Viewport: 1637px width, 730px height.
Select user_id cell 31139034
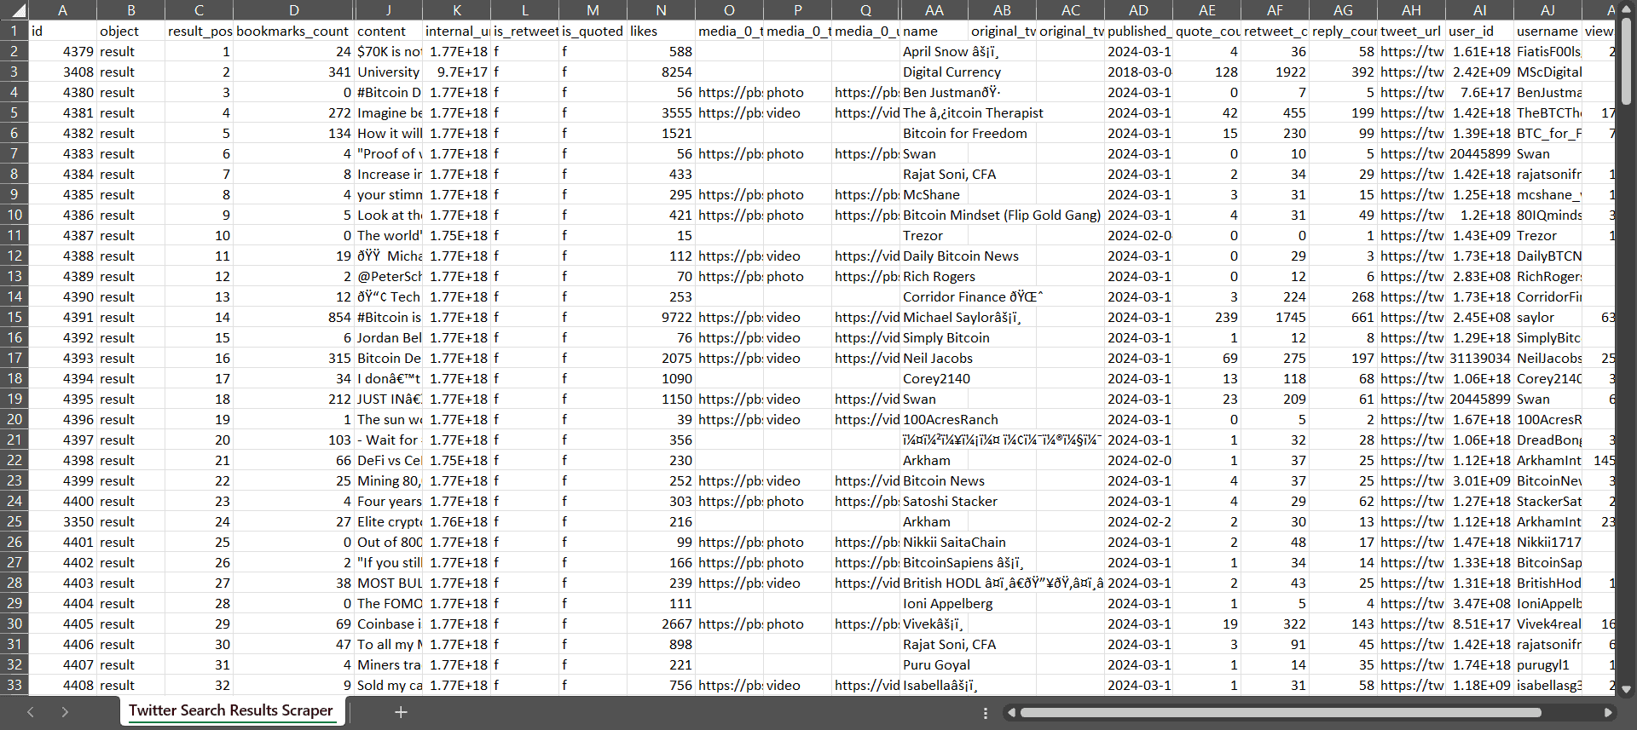(x=1480, y=358)
